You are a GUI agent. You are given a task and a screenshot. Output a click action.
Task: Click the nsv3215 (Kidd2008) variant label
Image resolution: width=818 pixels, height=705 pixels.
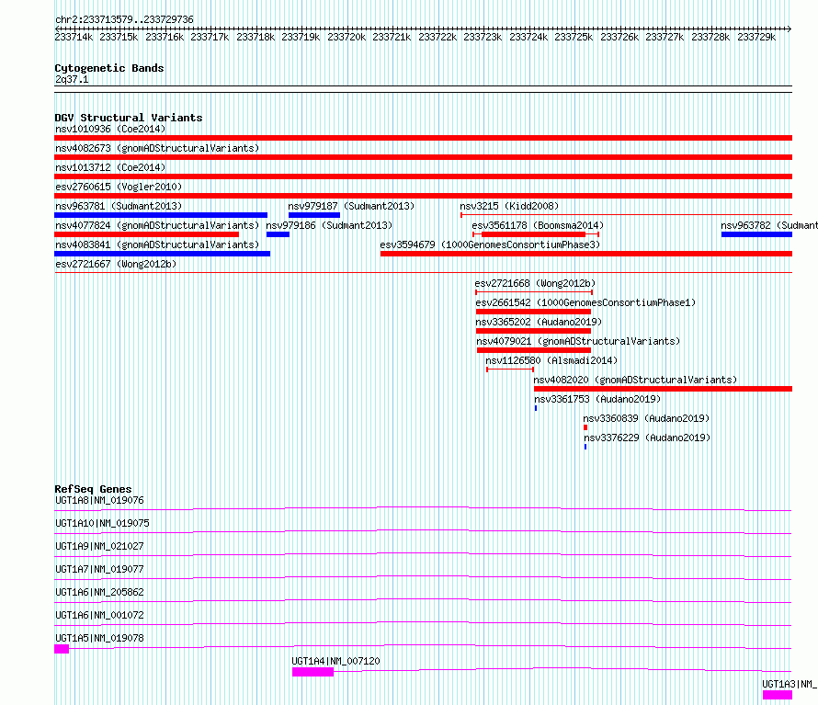[509, 206]
